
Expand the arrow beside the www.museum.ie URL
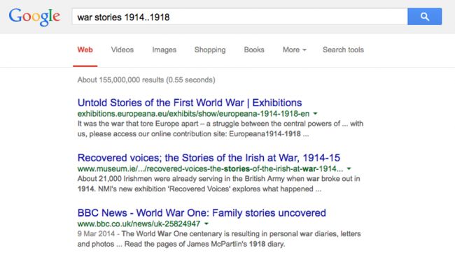(349, 168)
